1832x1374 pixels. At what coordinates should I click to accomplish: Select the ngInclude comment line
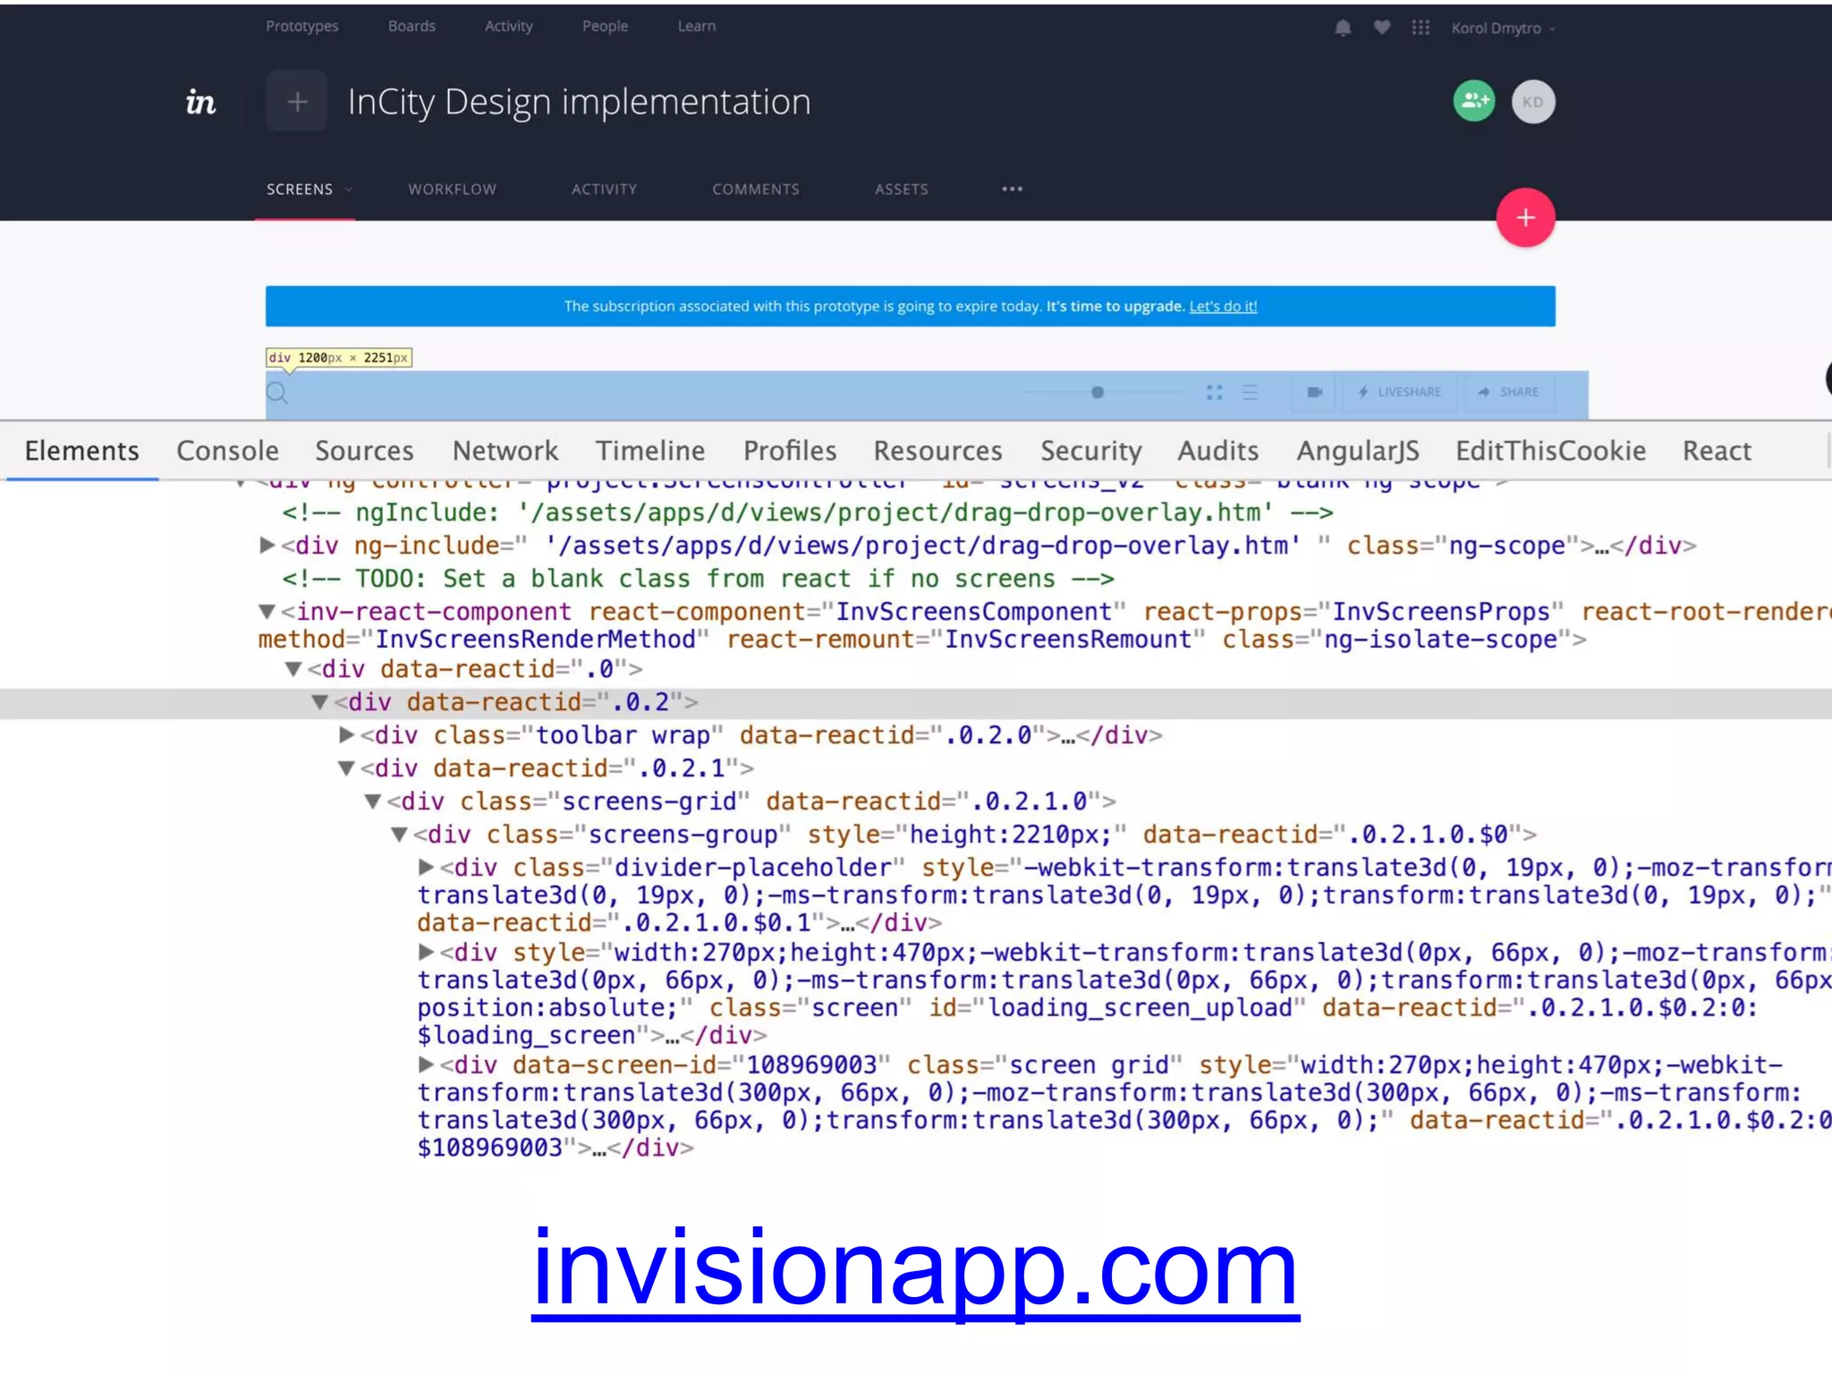808,513
